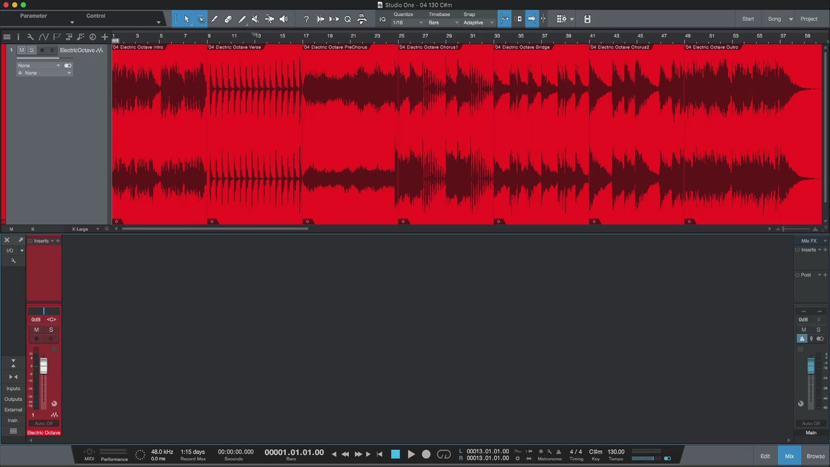
Task: Click the Start page button
Action: tap(748, 19)
